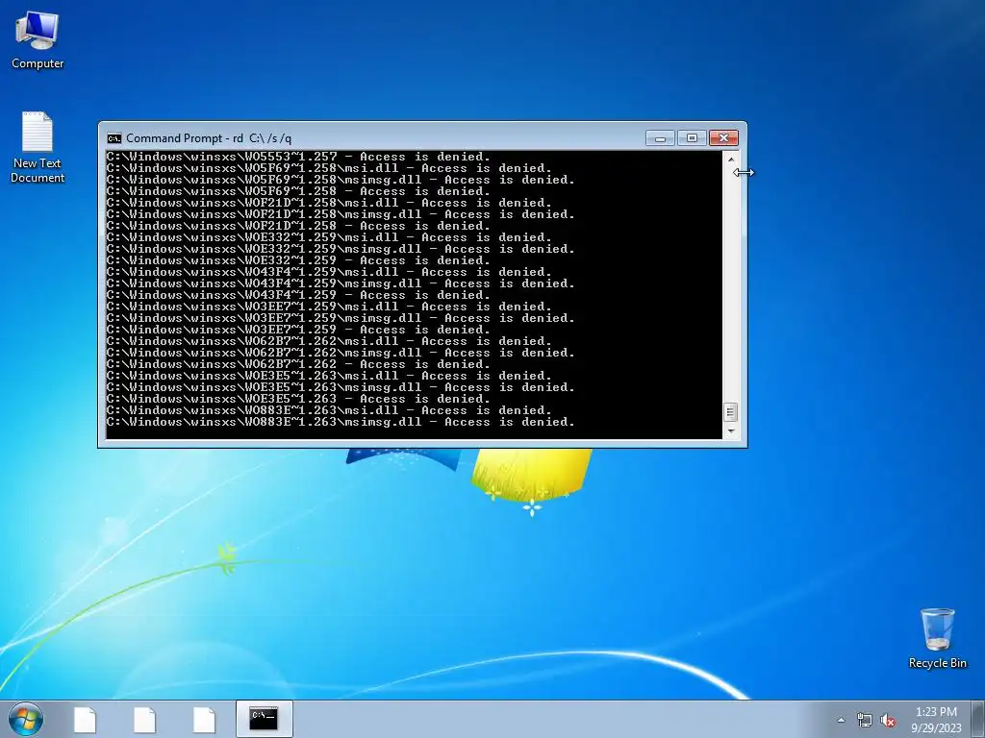Viewport: 985px width, 738px height.
Task: Click the WOF21D~1.258\msi.dll output line
Action: pos(329,203)
